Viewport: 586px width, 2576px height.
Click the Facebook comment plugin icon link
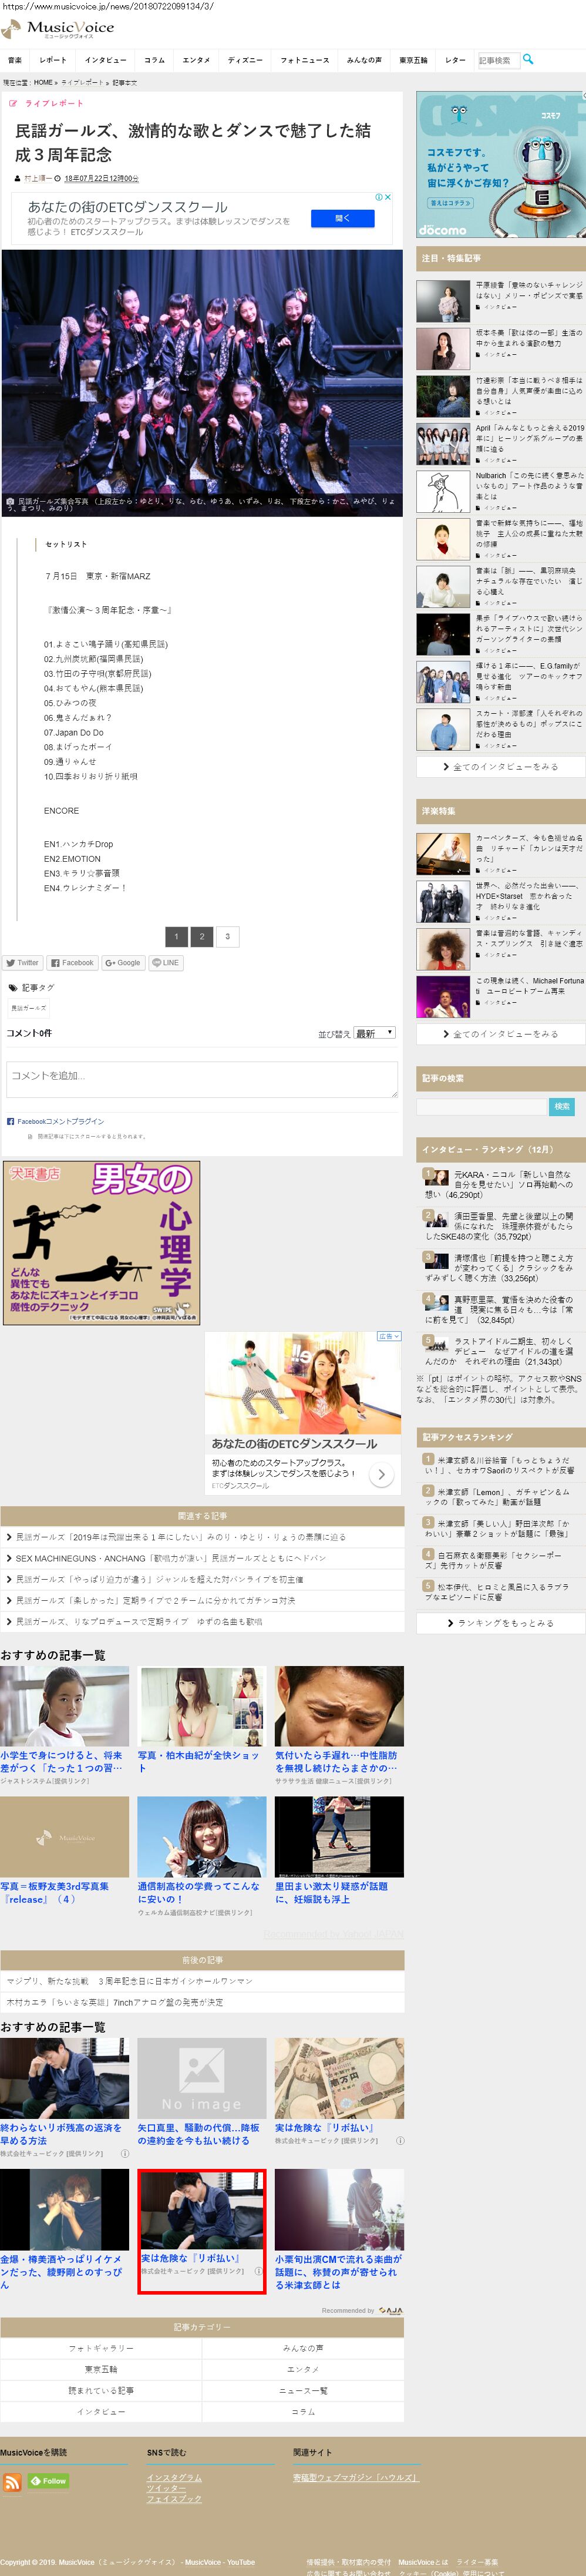tap(55, 1121)
